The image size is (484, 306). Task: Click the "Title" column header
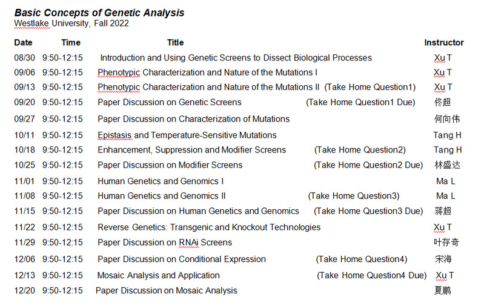(x=176, y=43)
